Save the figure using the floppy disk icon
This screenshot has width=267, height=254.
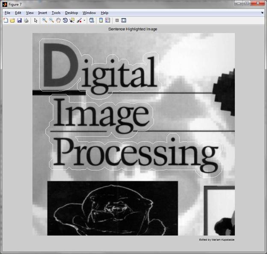[19, 20]
